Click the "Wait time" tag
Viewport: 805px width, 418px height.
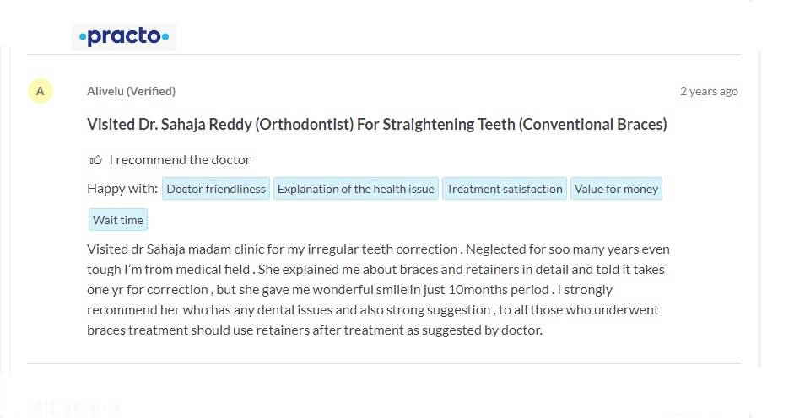118,220
